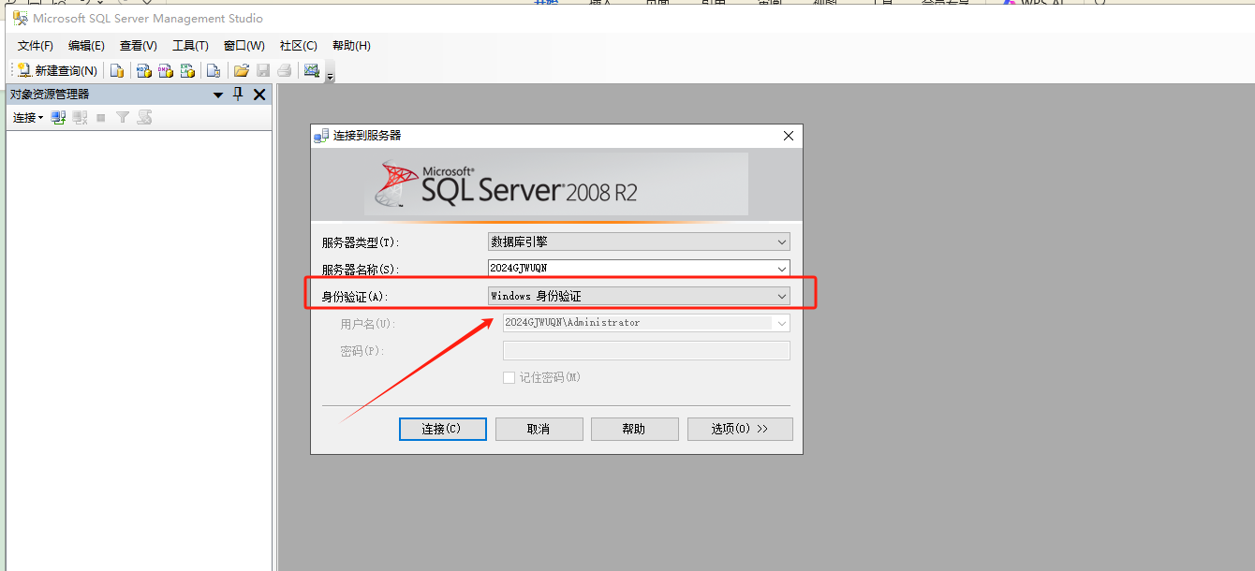The width and height of the screenshot is (1255, 571).
Task: Open the 工具(T) menu
Action: pos(190,46)
